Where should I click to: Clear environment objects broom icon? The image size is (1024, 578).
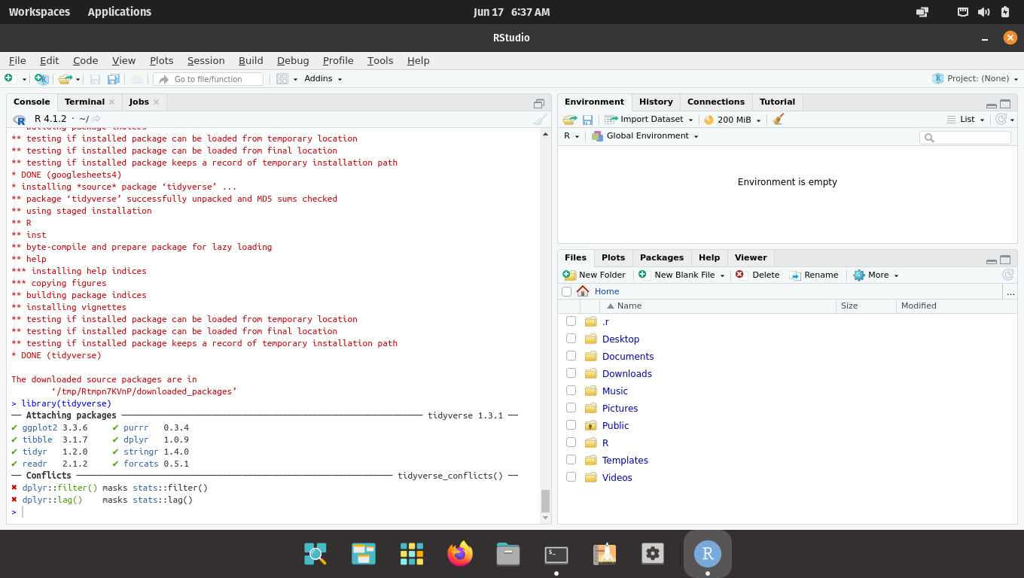coord(779,120)
